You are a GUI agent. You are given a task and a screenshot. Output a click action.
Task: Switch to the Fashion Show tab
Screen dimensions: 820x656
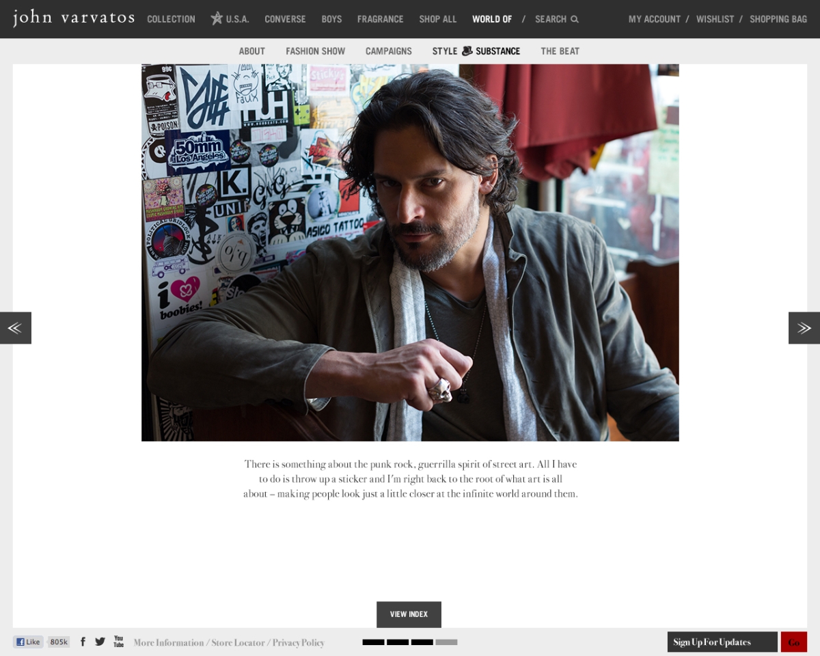point(315,51)
